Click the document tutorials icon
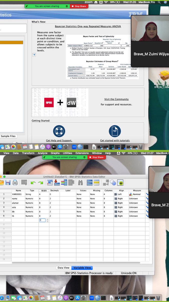Screen dimensions: 169x302 point(115,131)
